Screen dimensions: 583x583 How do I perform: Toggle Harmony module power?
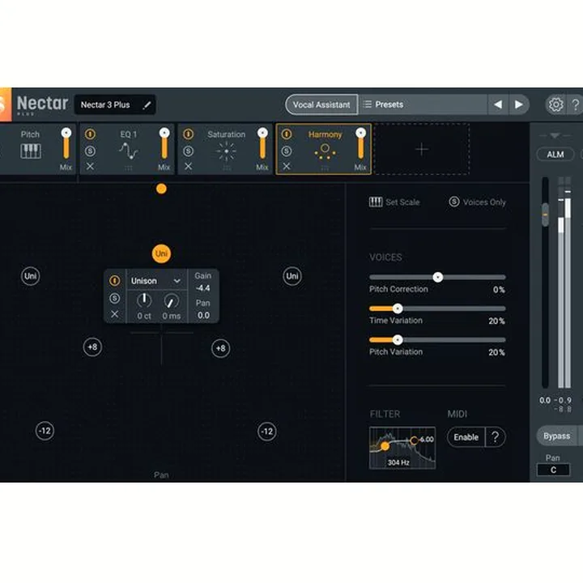[x=287, y=134]
